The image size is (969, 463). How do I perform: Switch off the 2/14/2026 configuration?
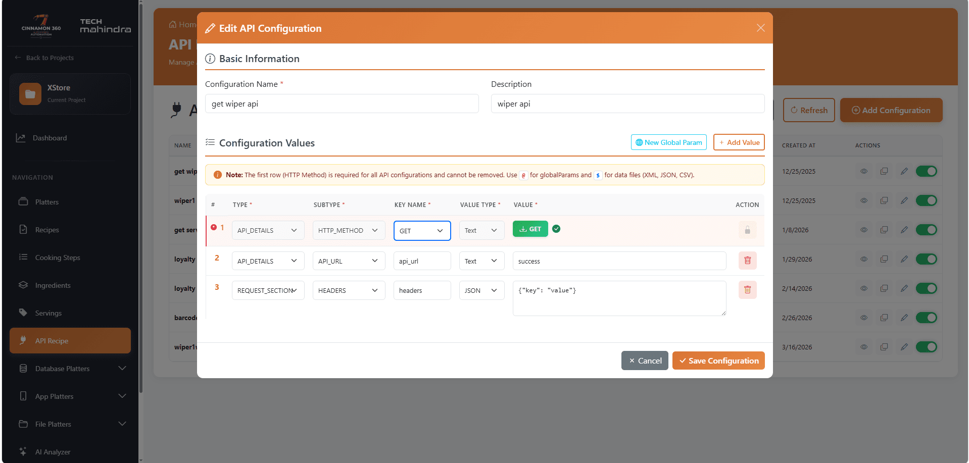pos(926,288)
